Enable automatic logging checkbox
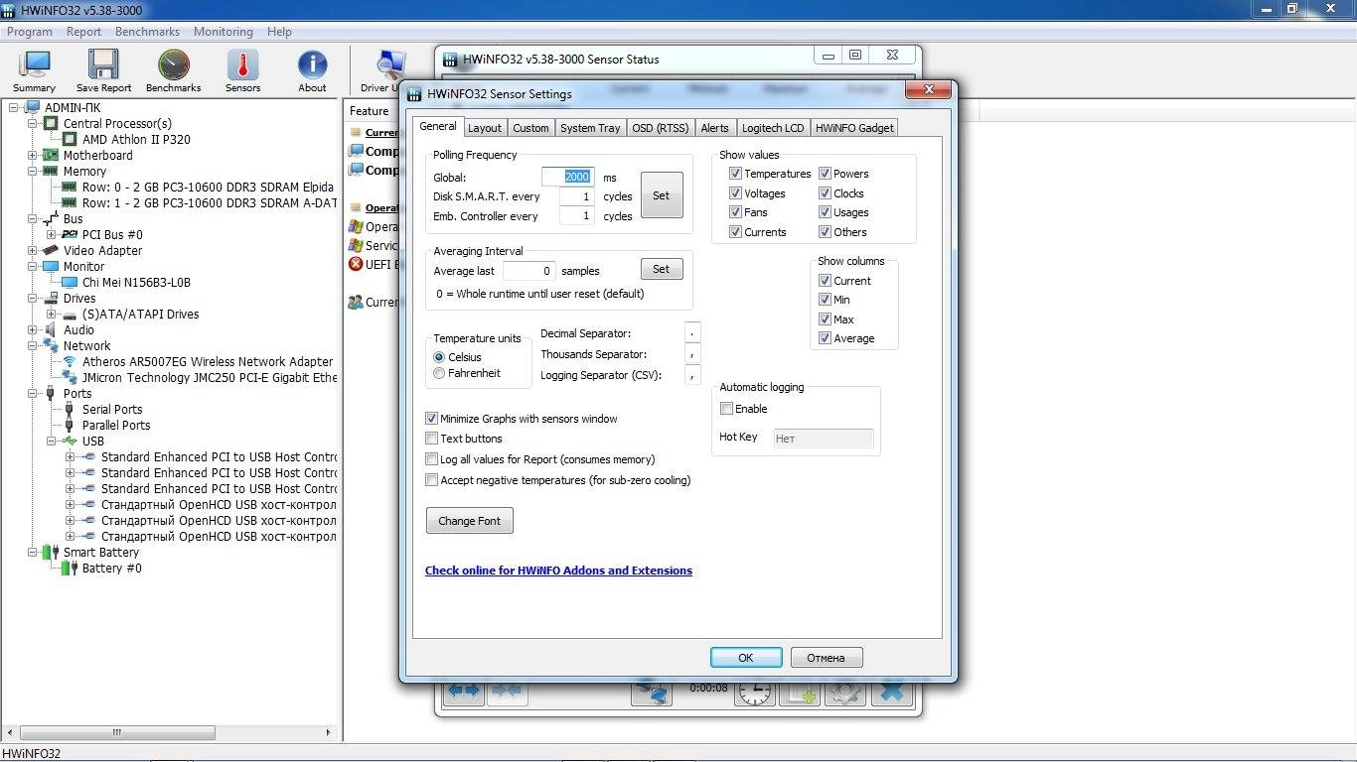 [x=726, y=409]
